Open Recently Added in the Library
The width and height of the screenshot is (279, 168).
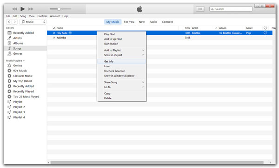[x=23, y=33]
